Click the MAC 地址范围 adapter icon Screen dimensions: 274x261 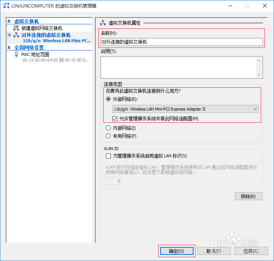pyautogui.click(x=16, y=54)
